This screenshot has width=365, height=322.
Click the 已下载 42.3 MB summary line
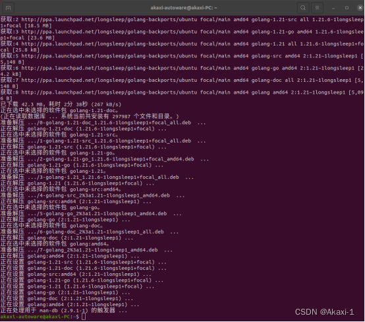[61, 104]
